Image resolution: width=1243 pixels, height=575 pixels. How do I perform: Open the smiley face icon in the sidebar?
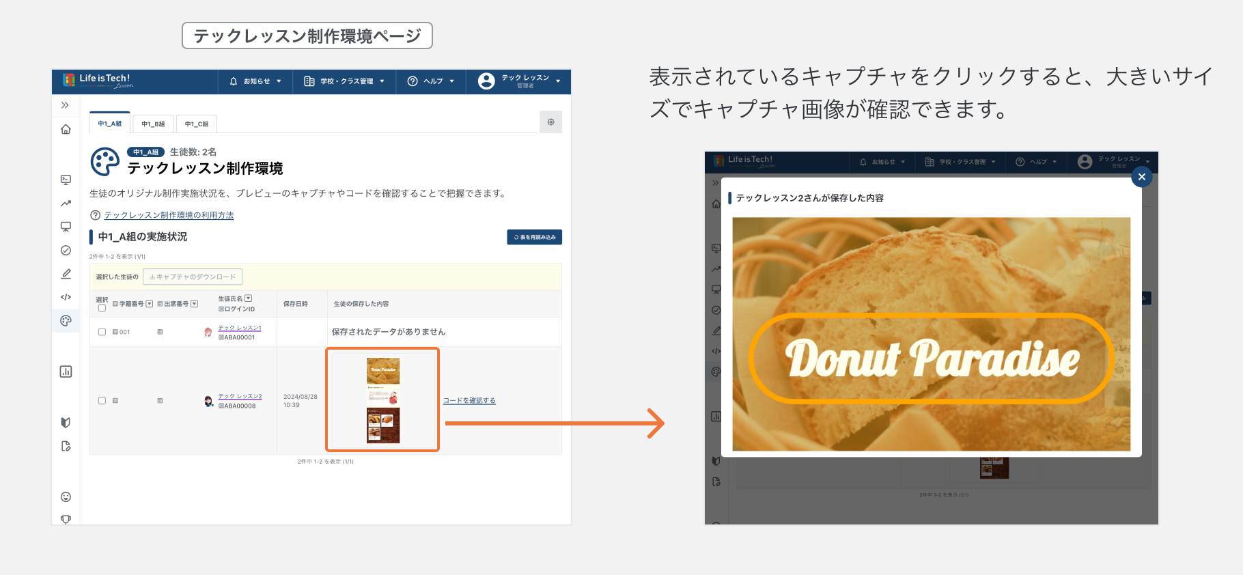click(x=66, y=497)
